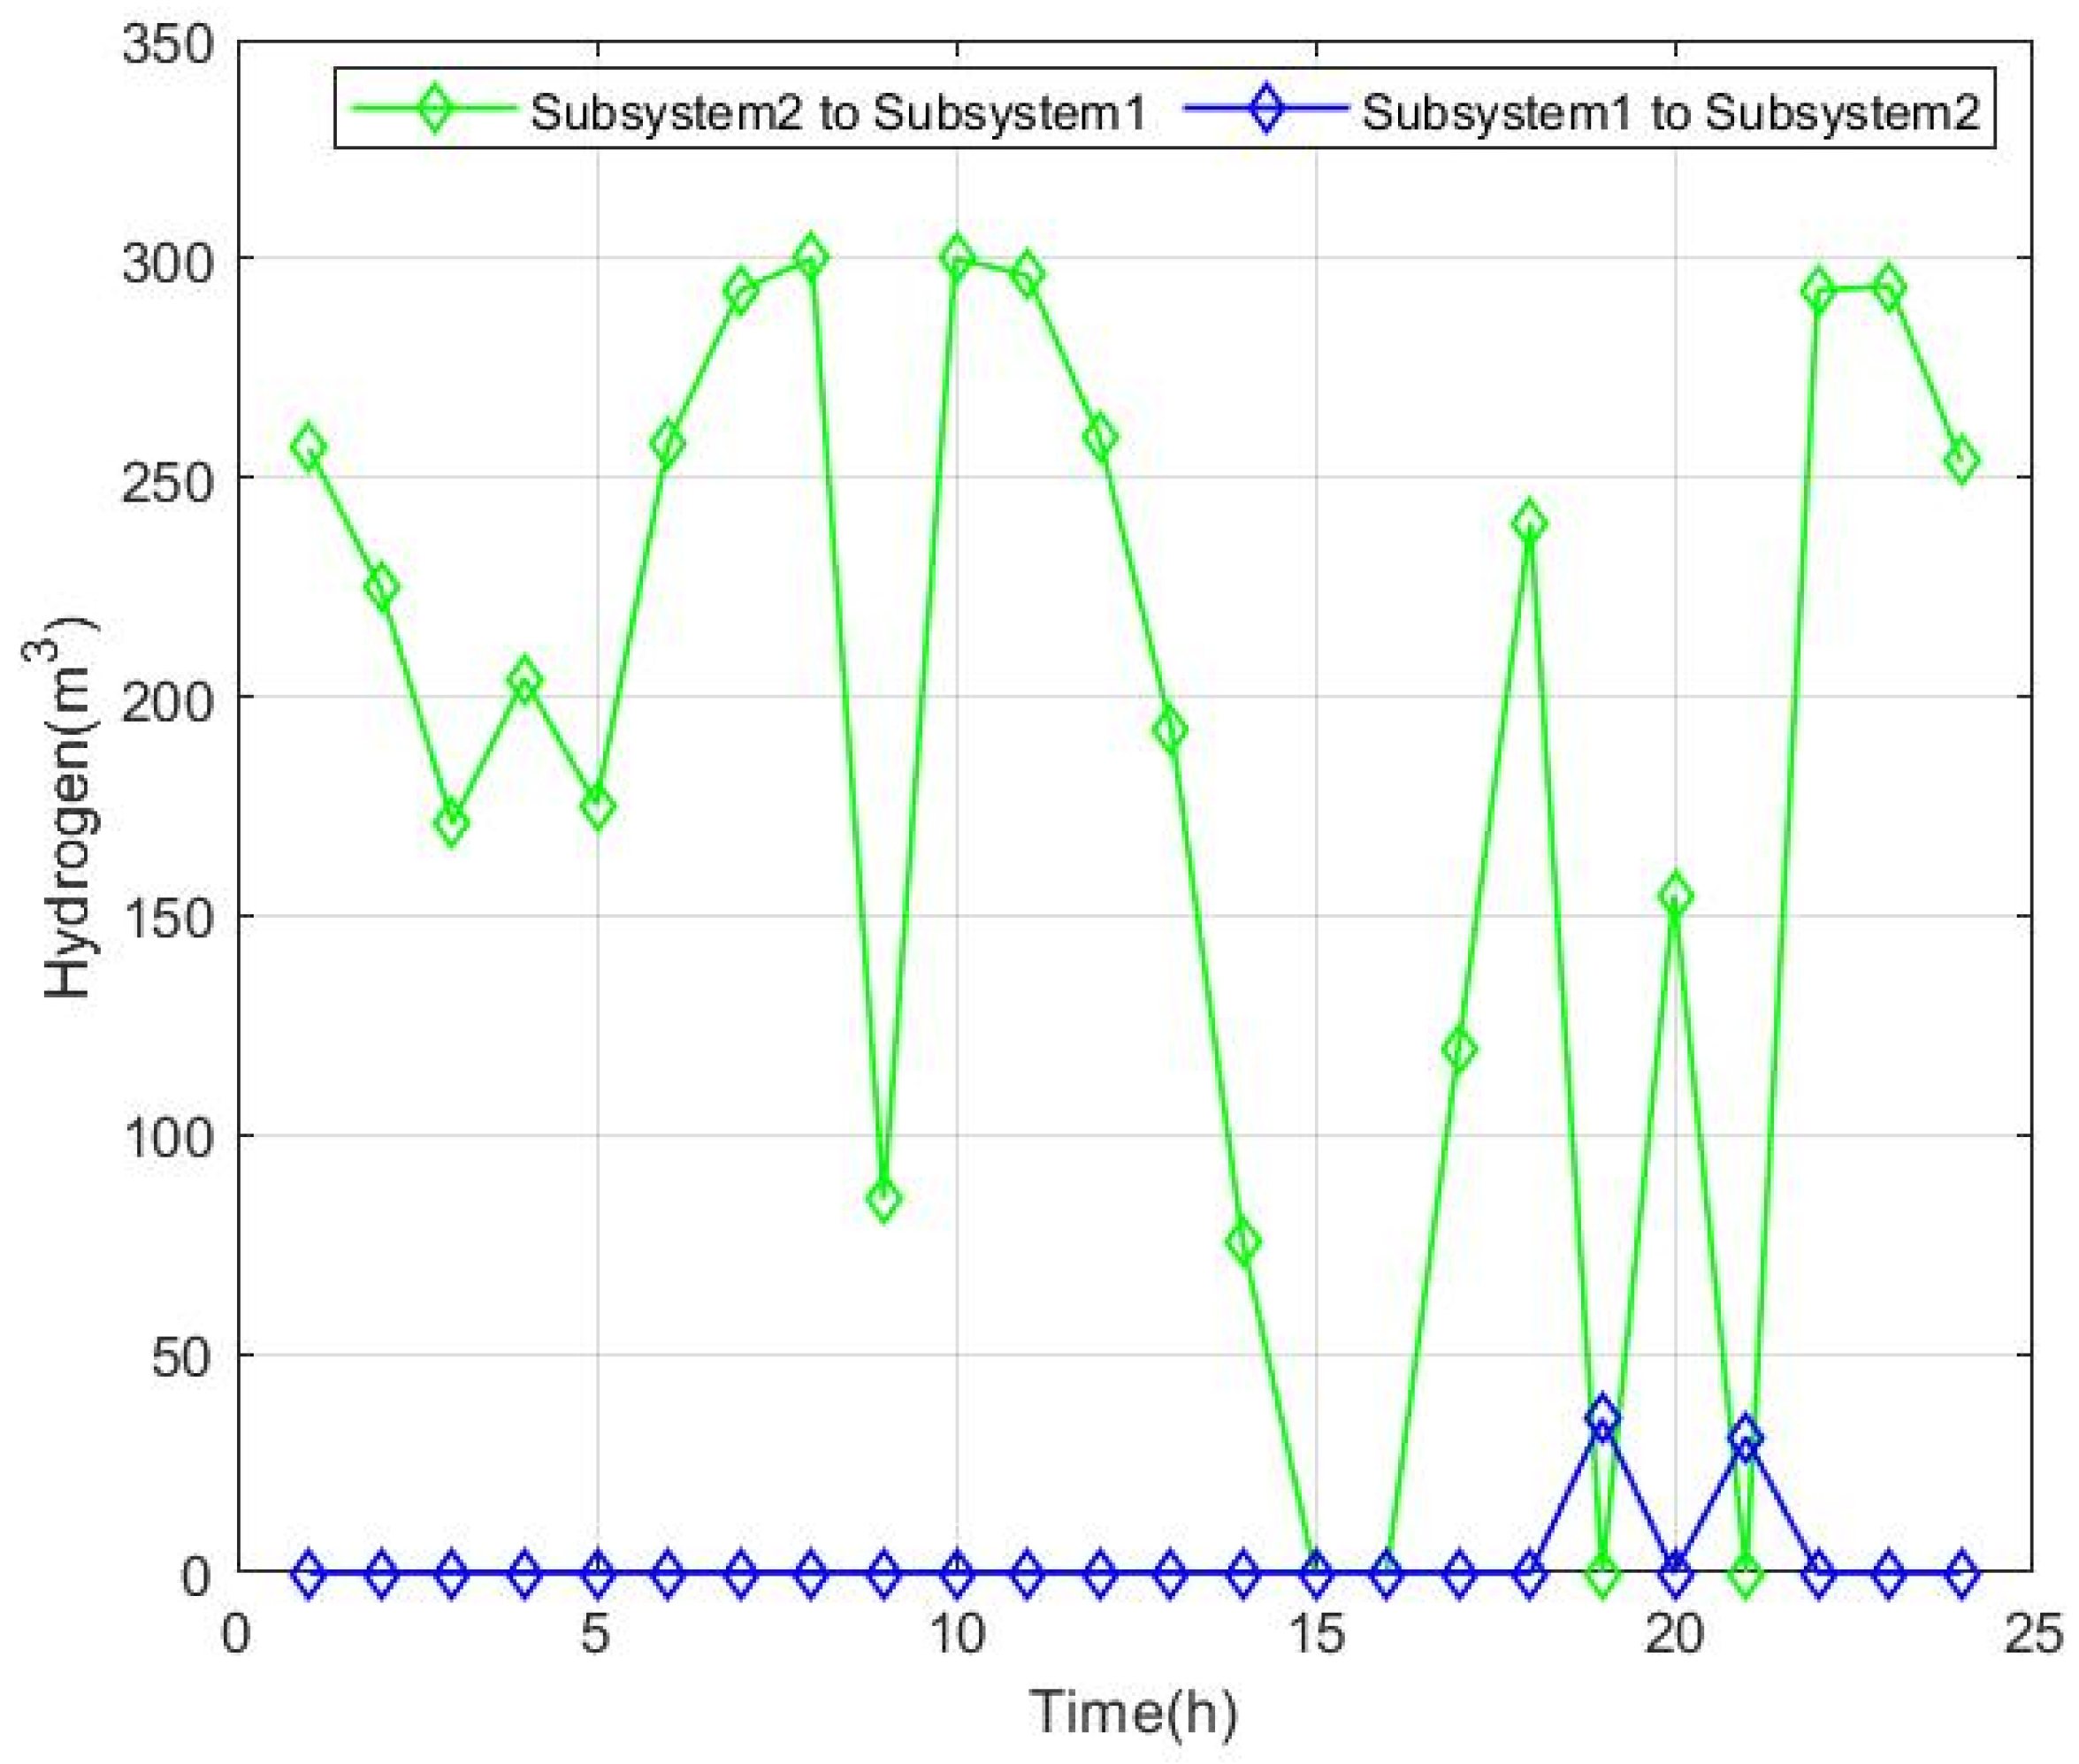The height and width of the screenshot is (1764, 2079).
Task: Click the last green marker at hour 24
Action: [x=1962, y=461]
